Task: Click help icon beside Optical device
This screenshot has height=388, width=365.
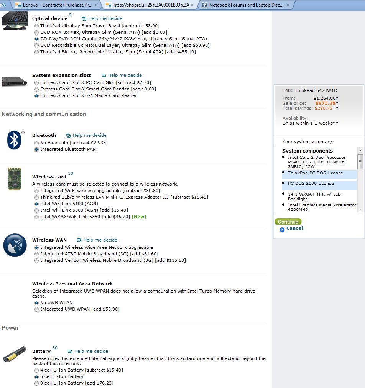Action: click(x=84, y=18)
